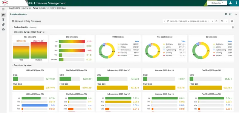Open Emissions Monitor in a new window
Screen dimensions: 239x113
pos(230,14)
